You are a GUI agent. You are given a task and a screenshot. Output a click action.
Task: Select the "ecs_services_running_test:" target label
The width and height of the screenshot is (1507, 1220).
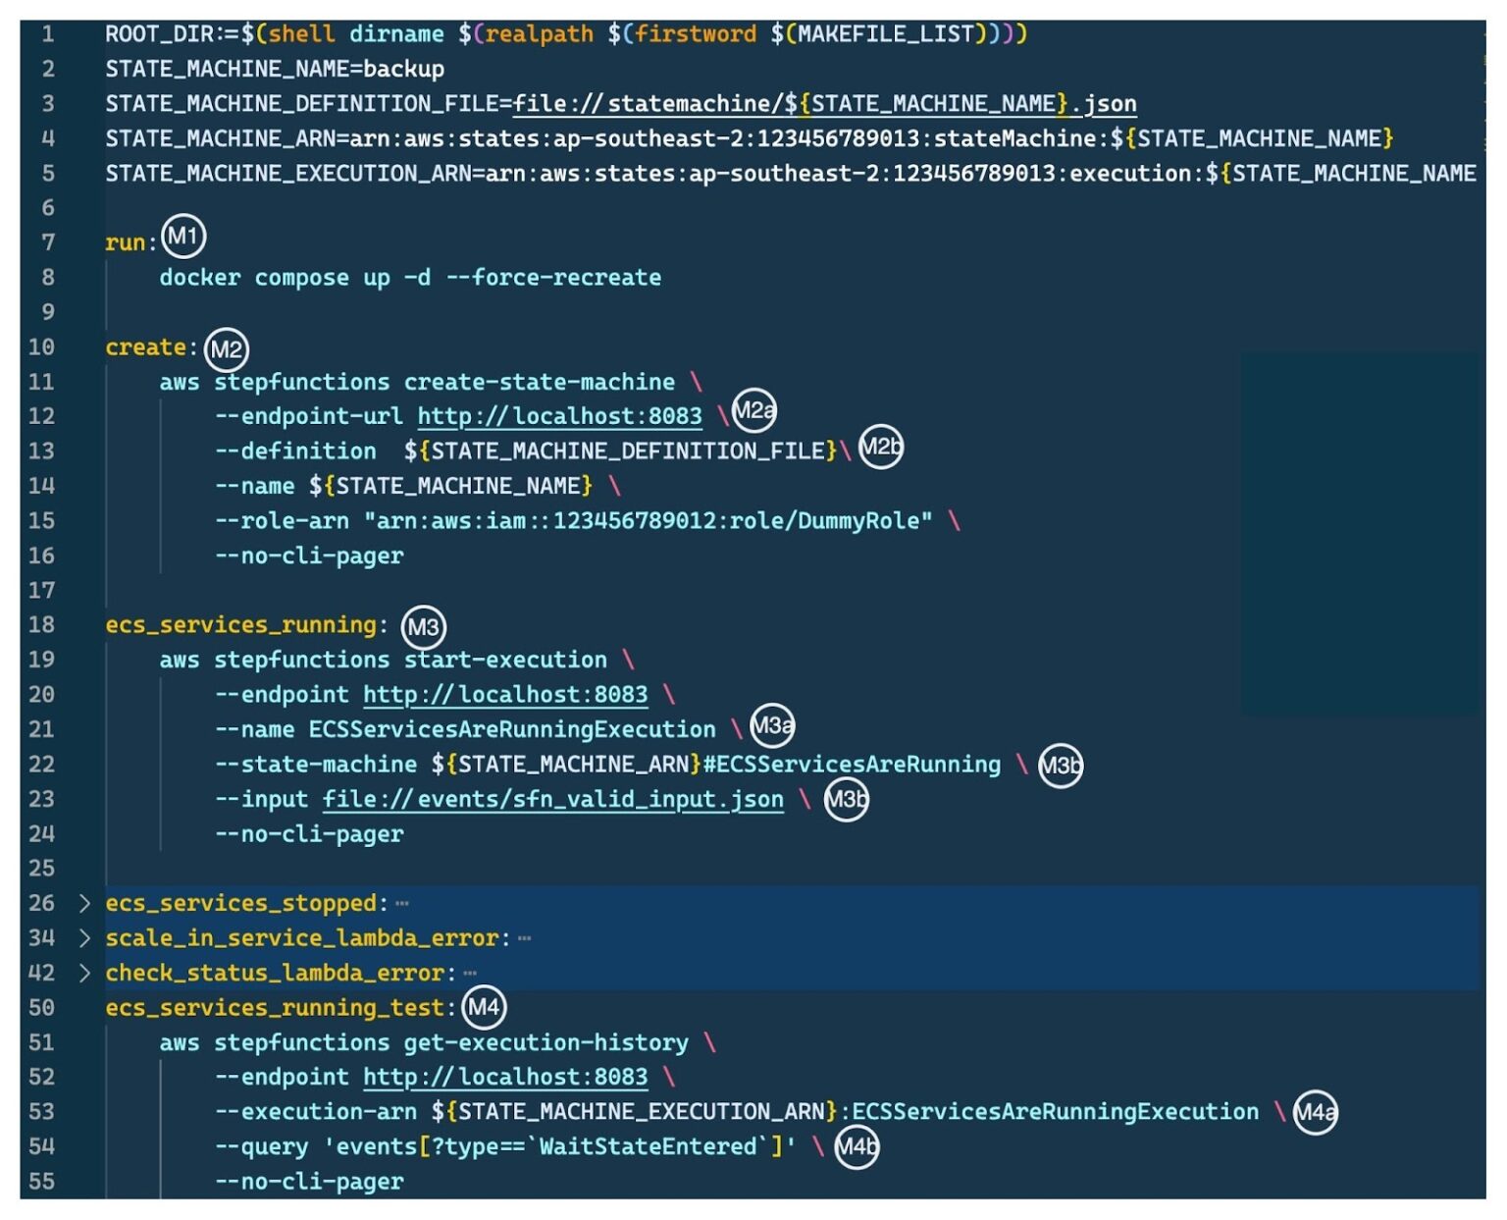pyautogui.click(x=281, y=1008)
